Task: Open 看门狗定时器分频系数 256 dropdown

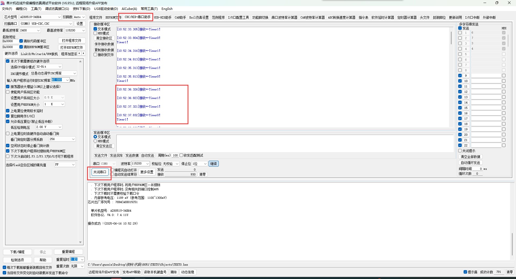Action: (62, 139)
